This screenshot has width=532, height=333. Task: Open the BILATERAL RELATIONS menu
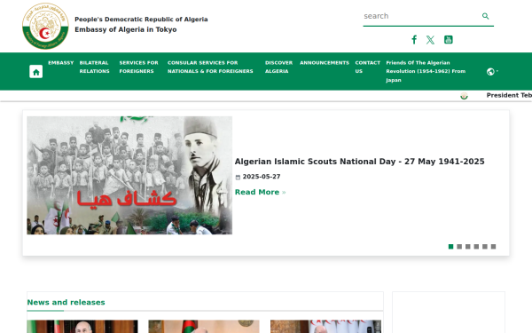(x=94, y=67)
